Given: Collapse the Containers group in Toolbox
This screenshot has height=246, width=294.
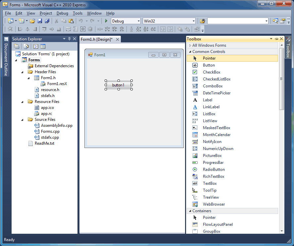Looking at the screenshot, I should 190,211.
